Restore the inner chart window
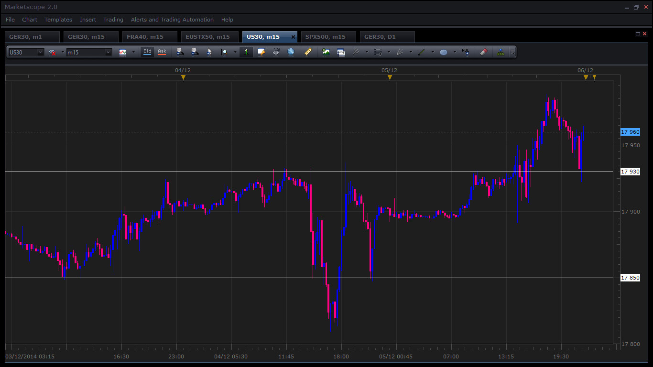The image size is (653, 367). [x=638, y=33]
